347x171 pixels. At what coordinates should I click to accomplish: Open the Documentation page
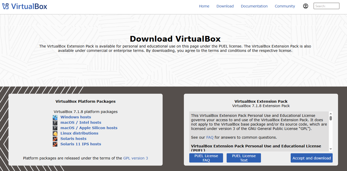pyautogui.click(x=254, y=6)
